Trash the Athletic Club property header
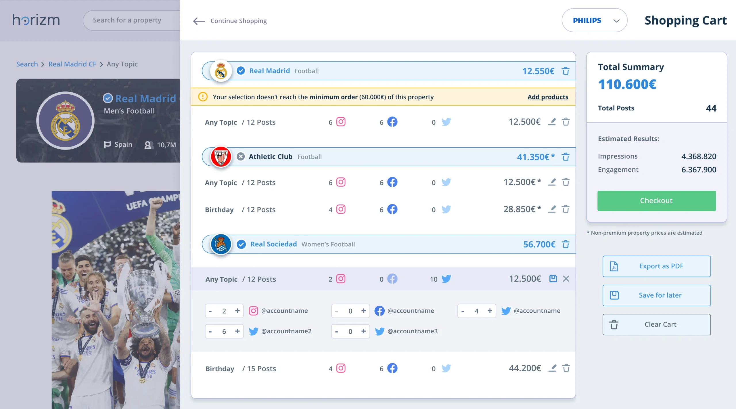736x409 pixels. pos(566,157)
